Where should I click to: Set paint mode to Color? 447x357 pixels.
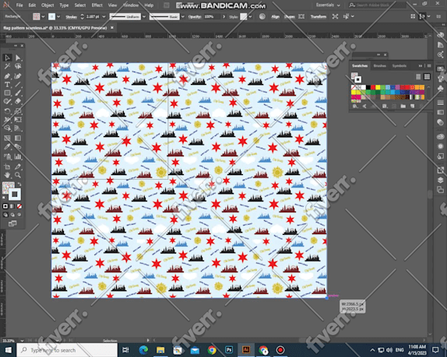click(x=5, y=206)
